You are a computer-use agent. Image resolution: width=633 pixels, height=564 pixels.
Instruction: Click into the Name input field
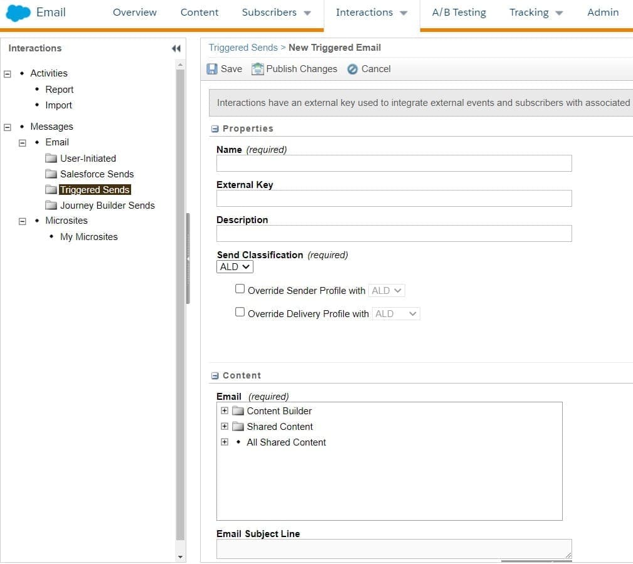click(394, 164)
